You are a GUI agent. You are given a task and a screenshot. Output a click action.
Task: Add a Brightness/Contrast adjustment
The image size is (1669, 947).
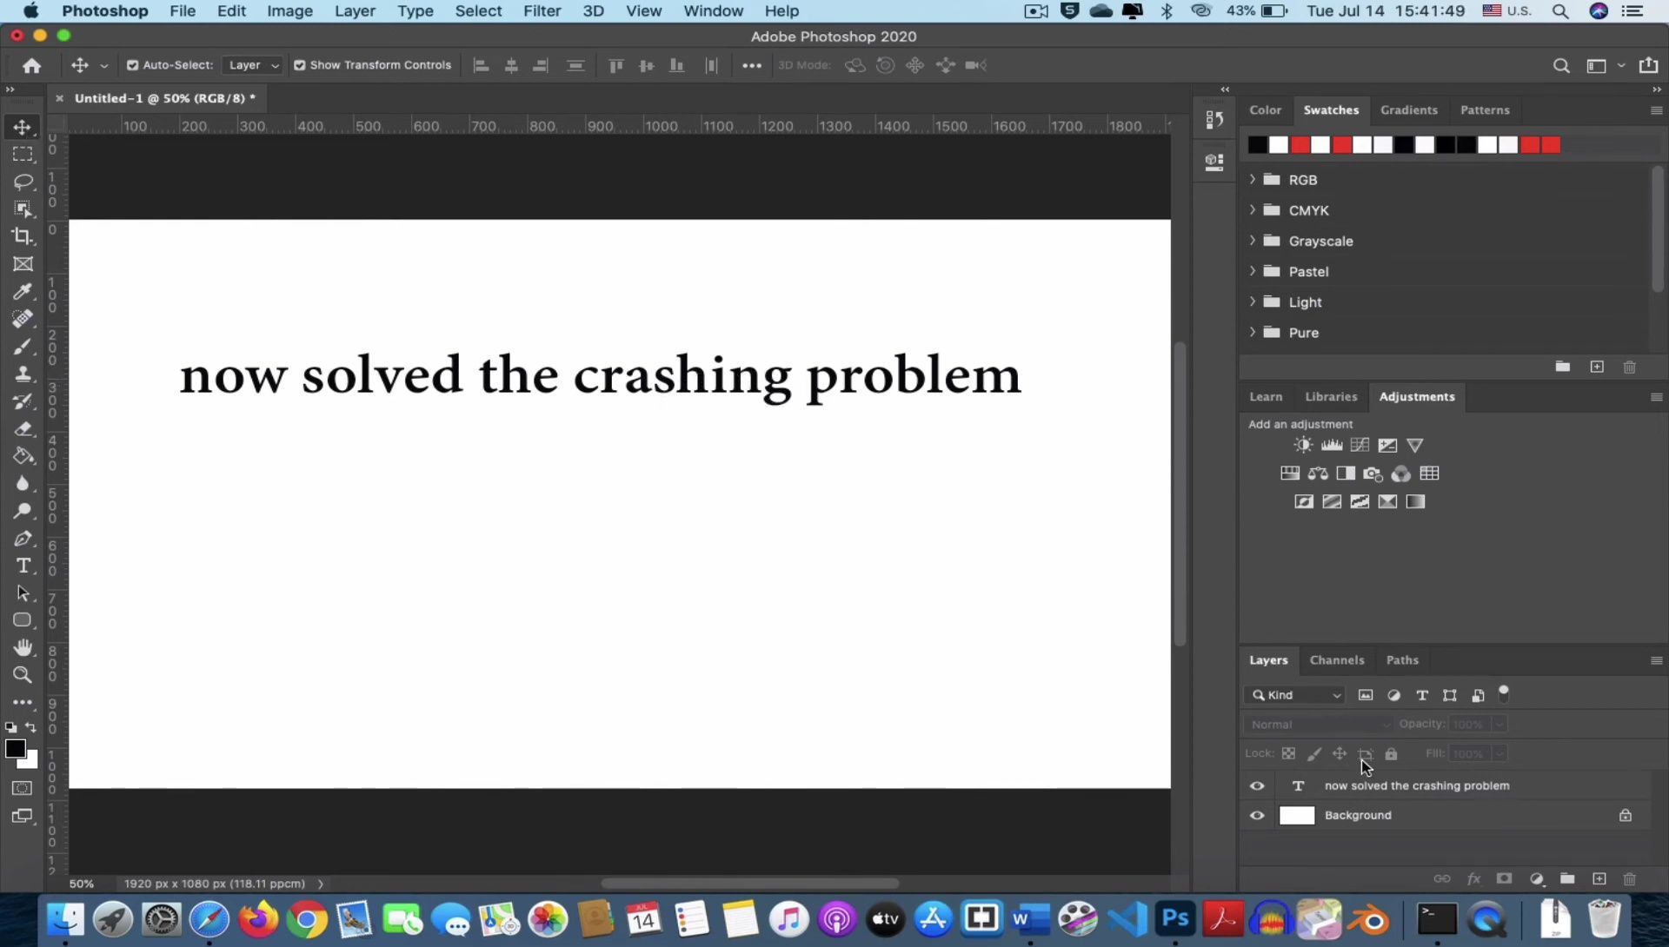1303,446
